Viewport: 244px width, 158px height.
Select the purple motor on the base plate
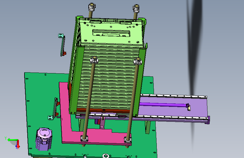tap(44, 139)
